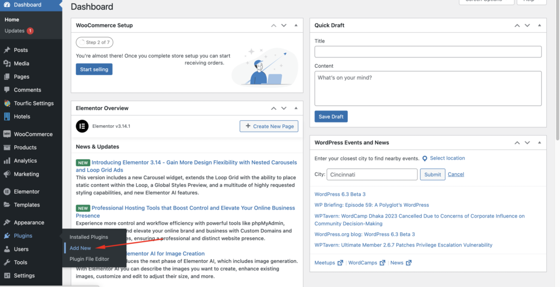Move Quick Draft panel up
Screen dimensions: 560x287
517,25
